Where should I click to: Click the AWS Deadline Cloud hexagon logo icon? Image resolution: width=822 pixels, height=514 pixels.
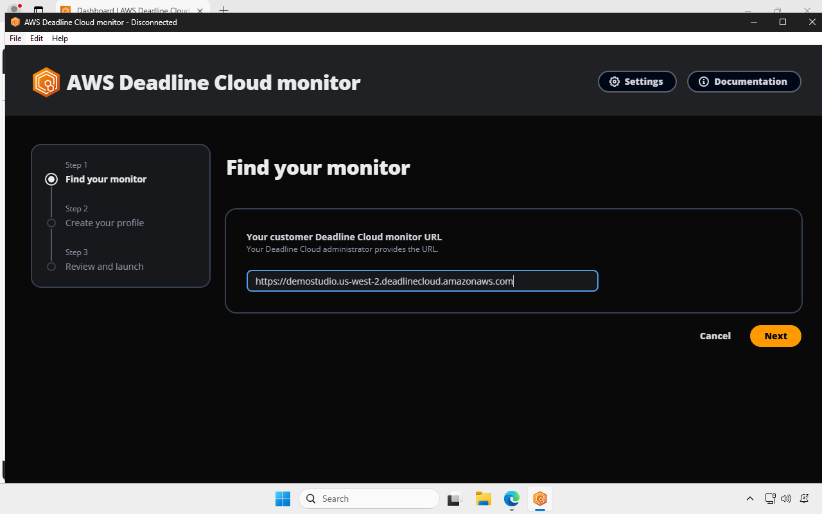click(46, 82)
